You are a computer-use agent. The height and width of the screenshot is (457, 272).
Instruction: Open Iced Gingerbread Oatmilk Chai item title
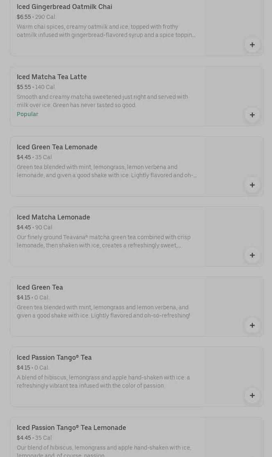pos(64,7)
